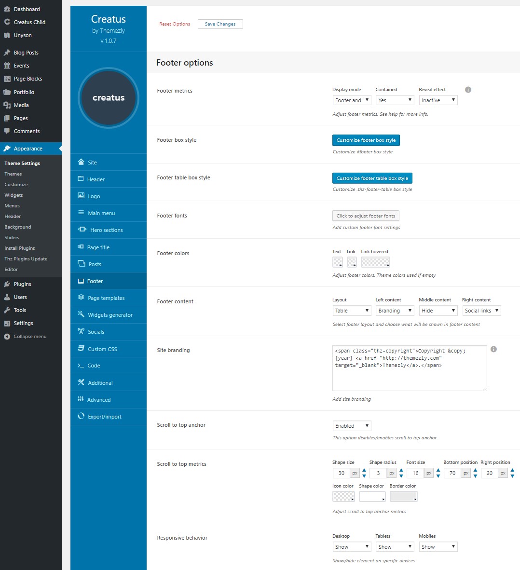Click the Reset Options link

pos(175,24)
